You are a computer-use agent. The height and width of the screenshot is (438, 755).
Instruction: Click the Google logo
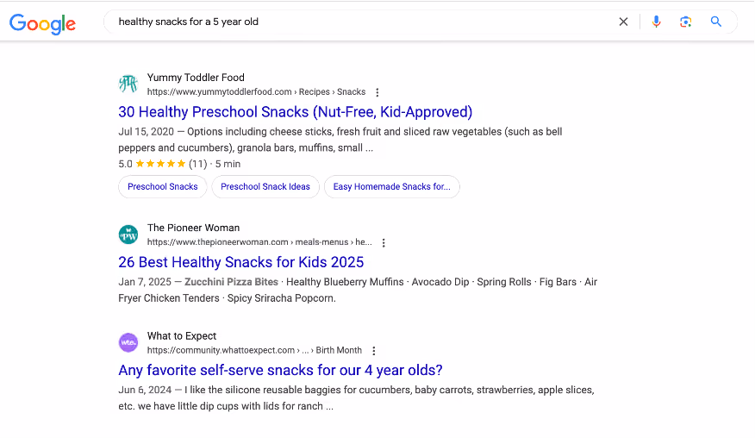(42, 23)
